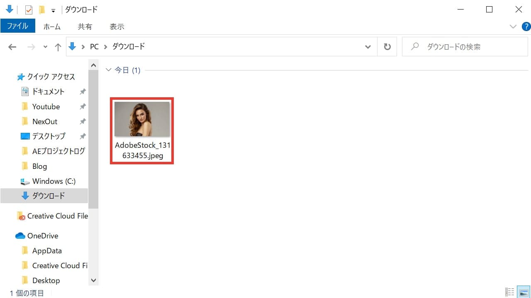Open the Customize Quick Access Toolbar dropdown
The image size is (531, 298).
pos(53,10)
